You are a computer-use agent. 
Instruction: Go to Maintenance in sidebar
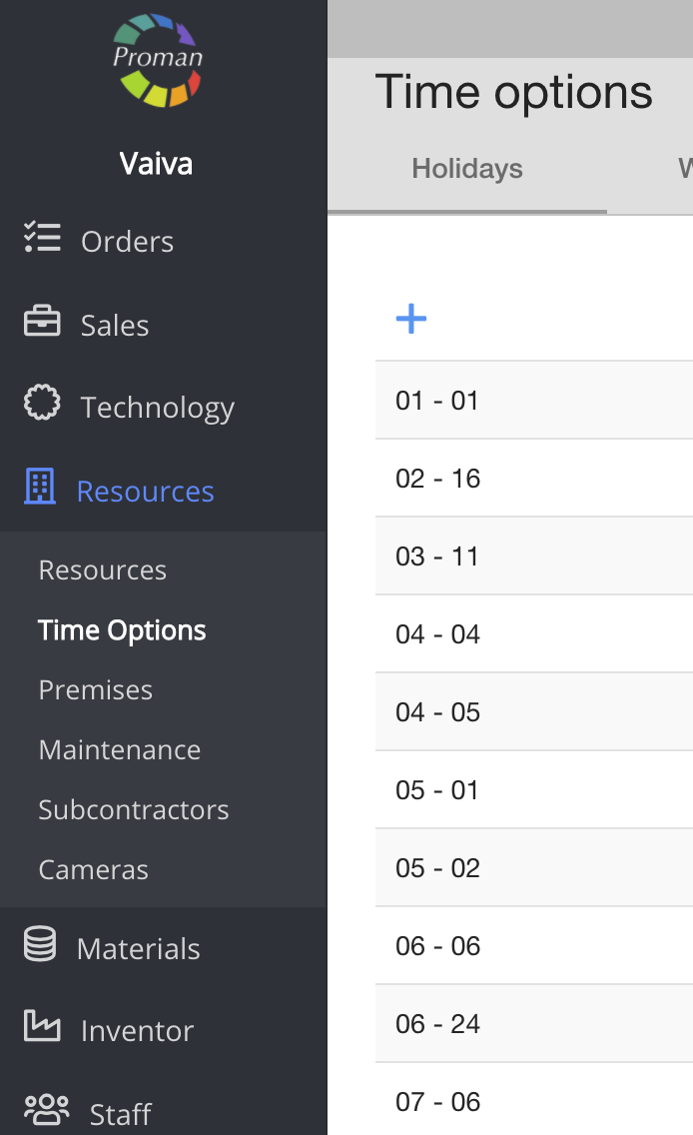120,750
